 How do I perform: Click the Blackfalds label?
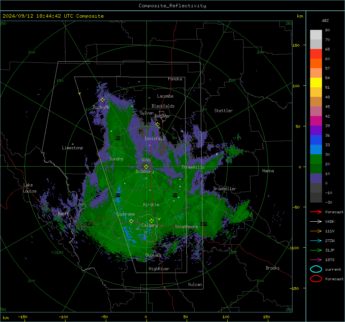[163, 106]
